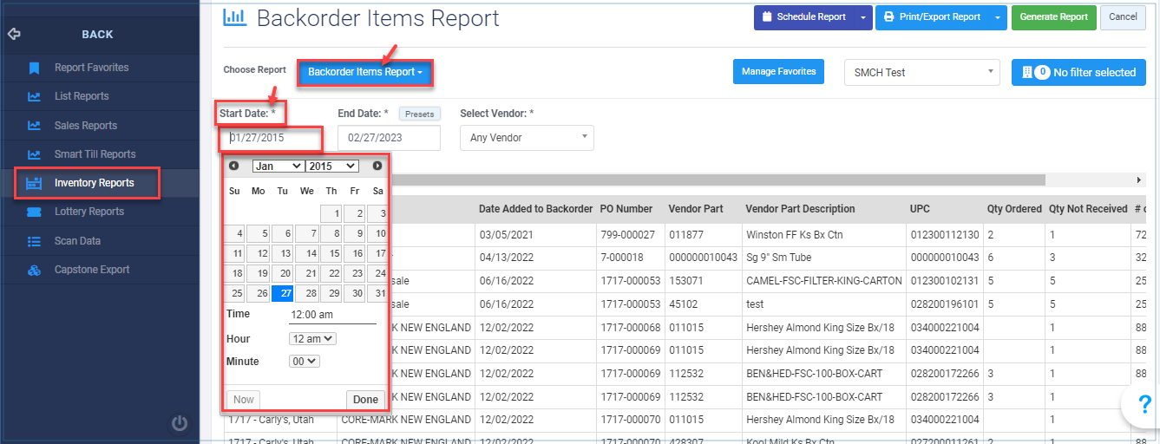Image resolution: width=1160 pixels, height=444 pixels.
Task: Click the back arrow icon in sidebar
Action: (x=14, y=35)
